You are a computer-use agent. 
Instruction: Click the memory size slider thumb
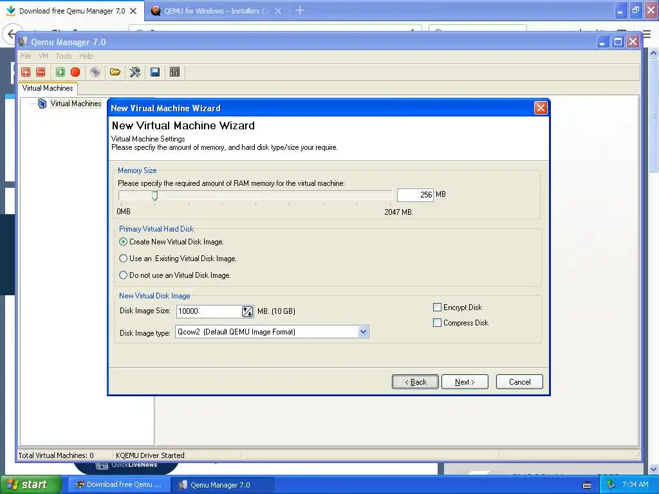click(x=154, y=196)
